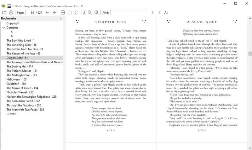
Task: Open The Letters from No One bookmark
Action: tap(25, 49)
